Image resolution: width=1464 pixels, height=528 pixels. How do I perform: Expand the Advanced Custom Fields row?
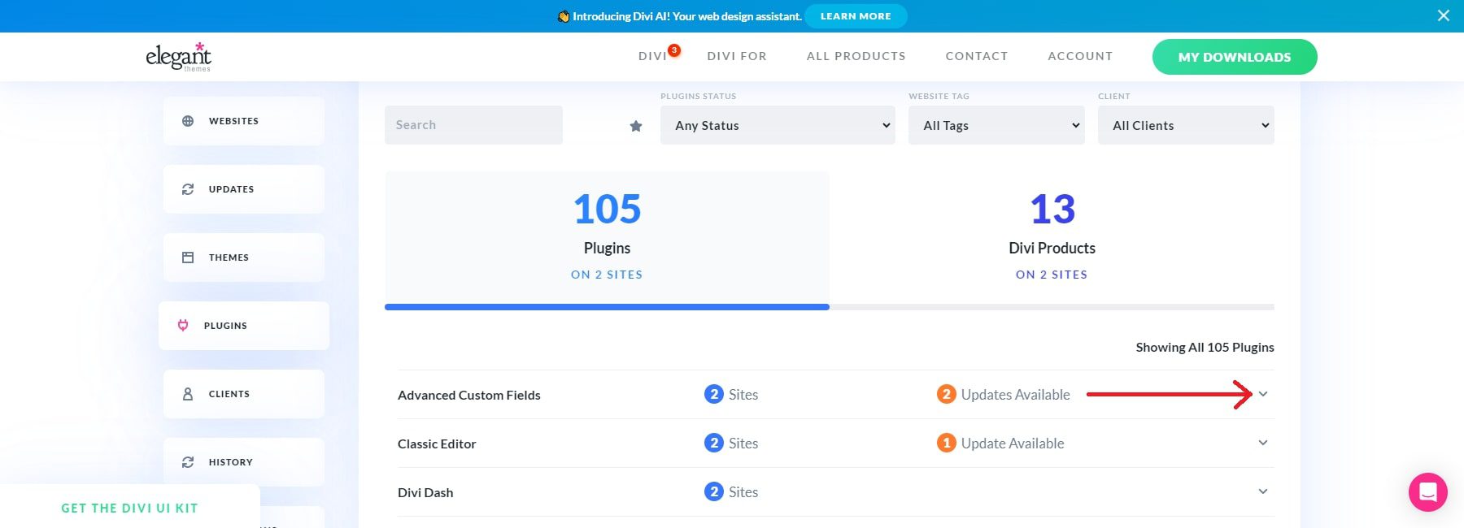pyautogui.click(x=1263, y=394)
